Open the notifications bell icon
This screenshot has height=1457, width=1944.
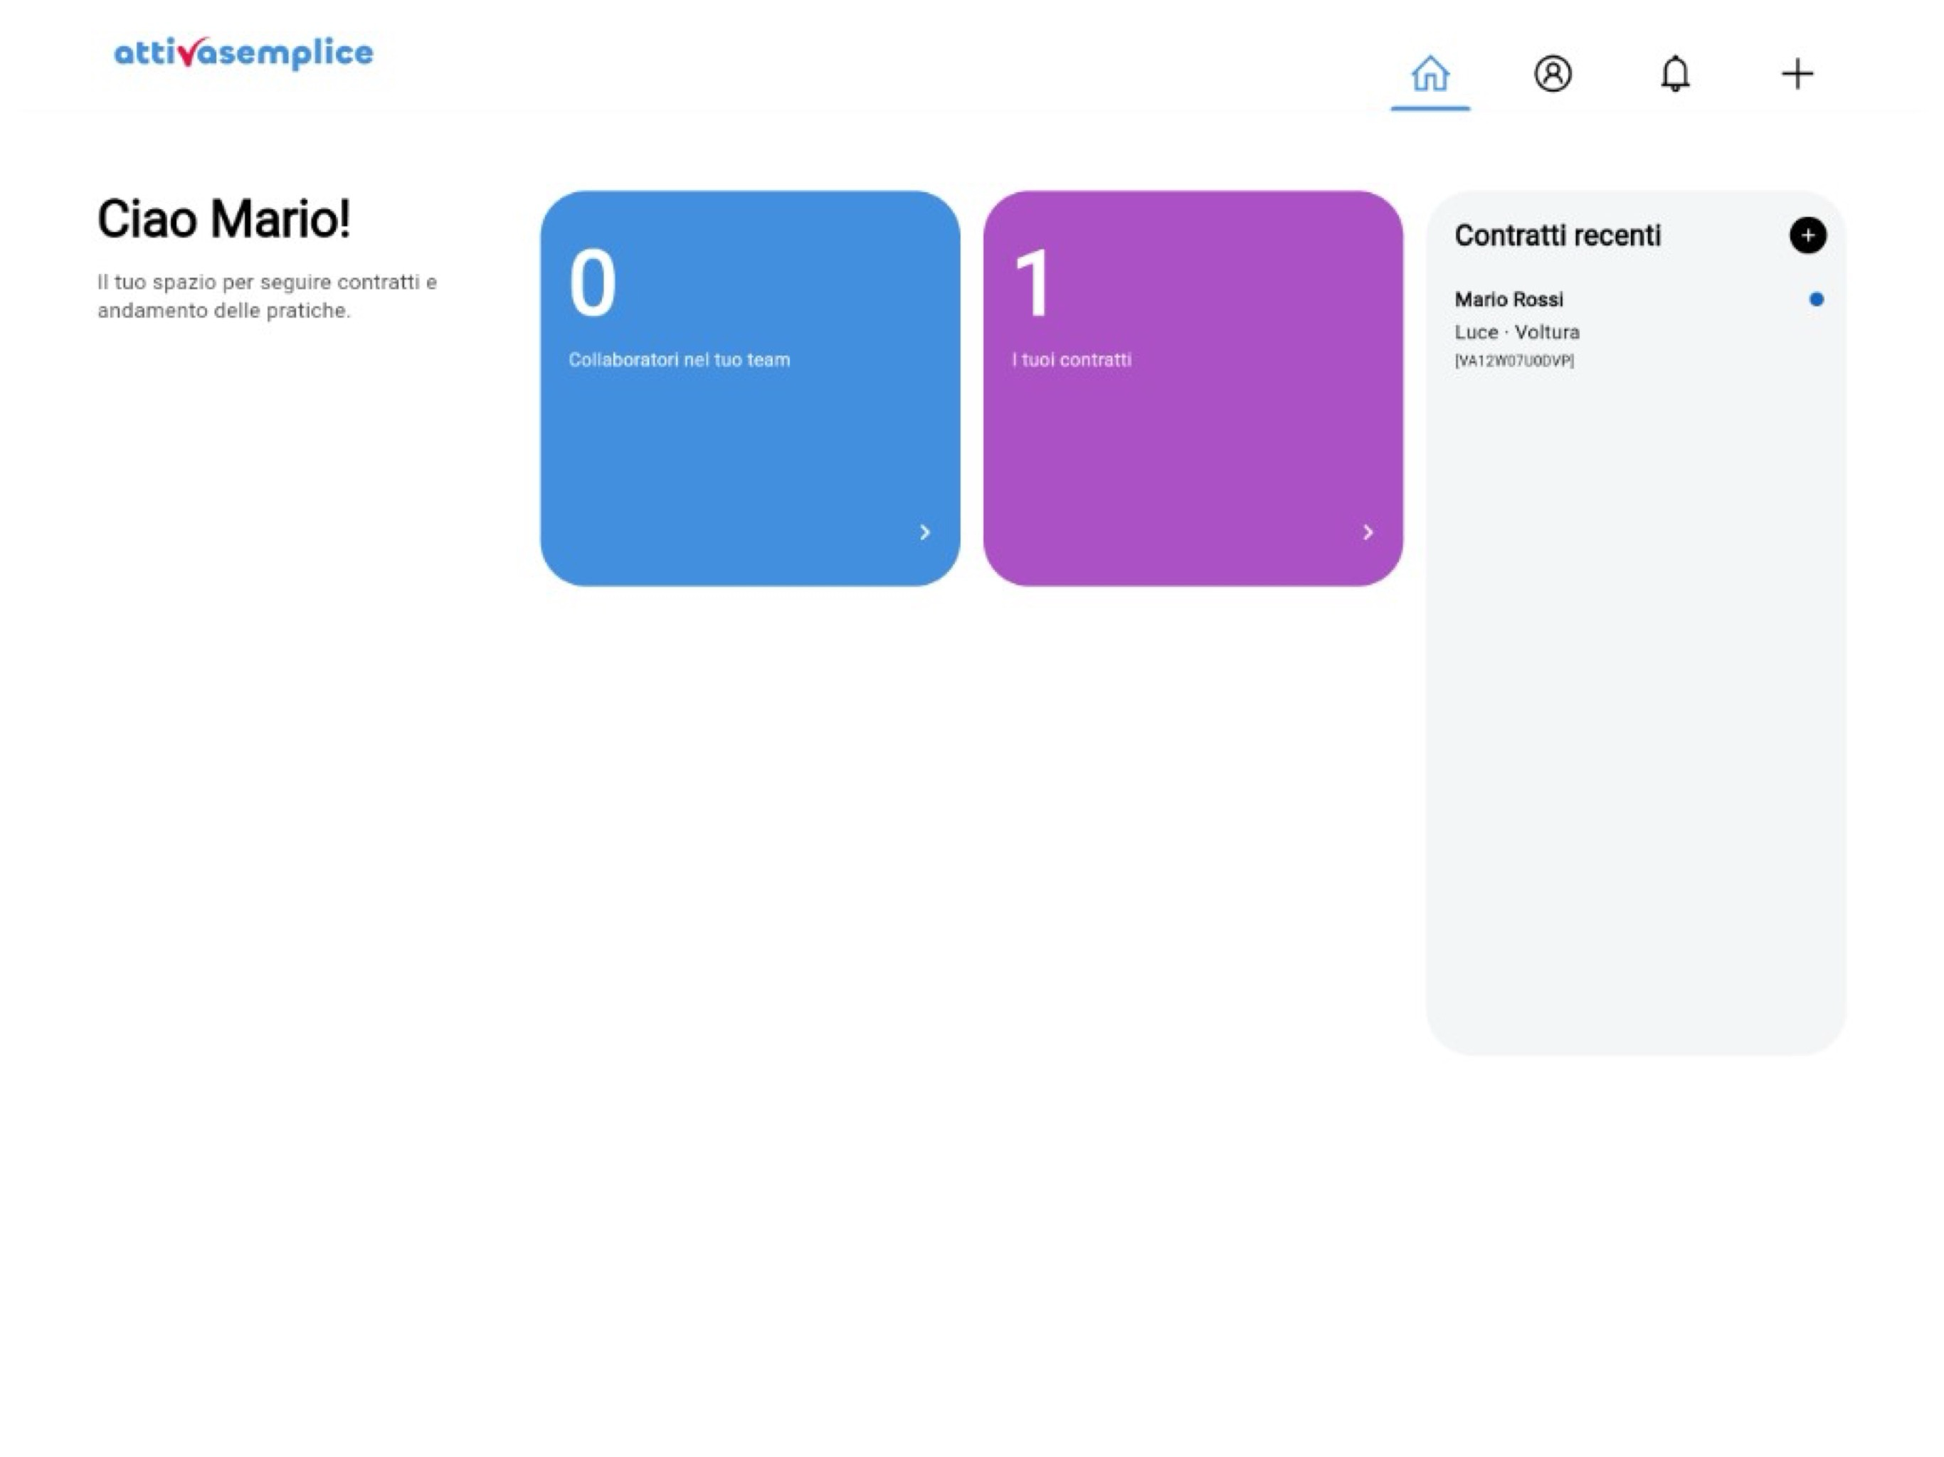pos(1675,73)
